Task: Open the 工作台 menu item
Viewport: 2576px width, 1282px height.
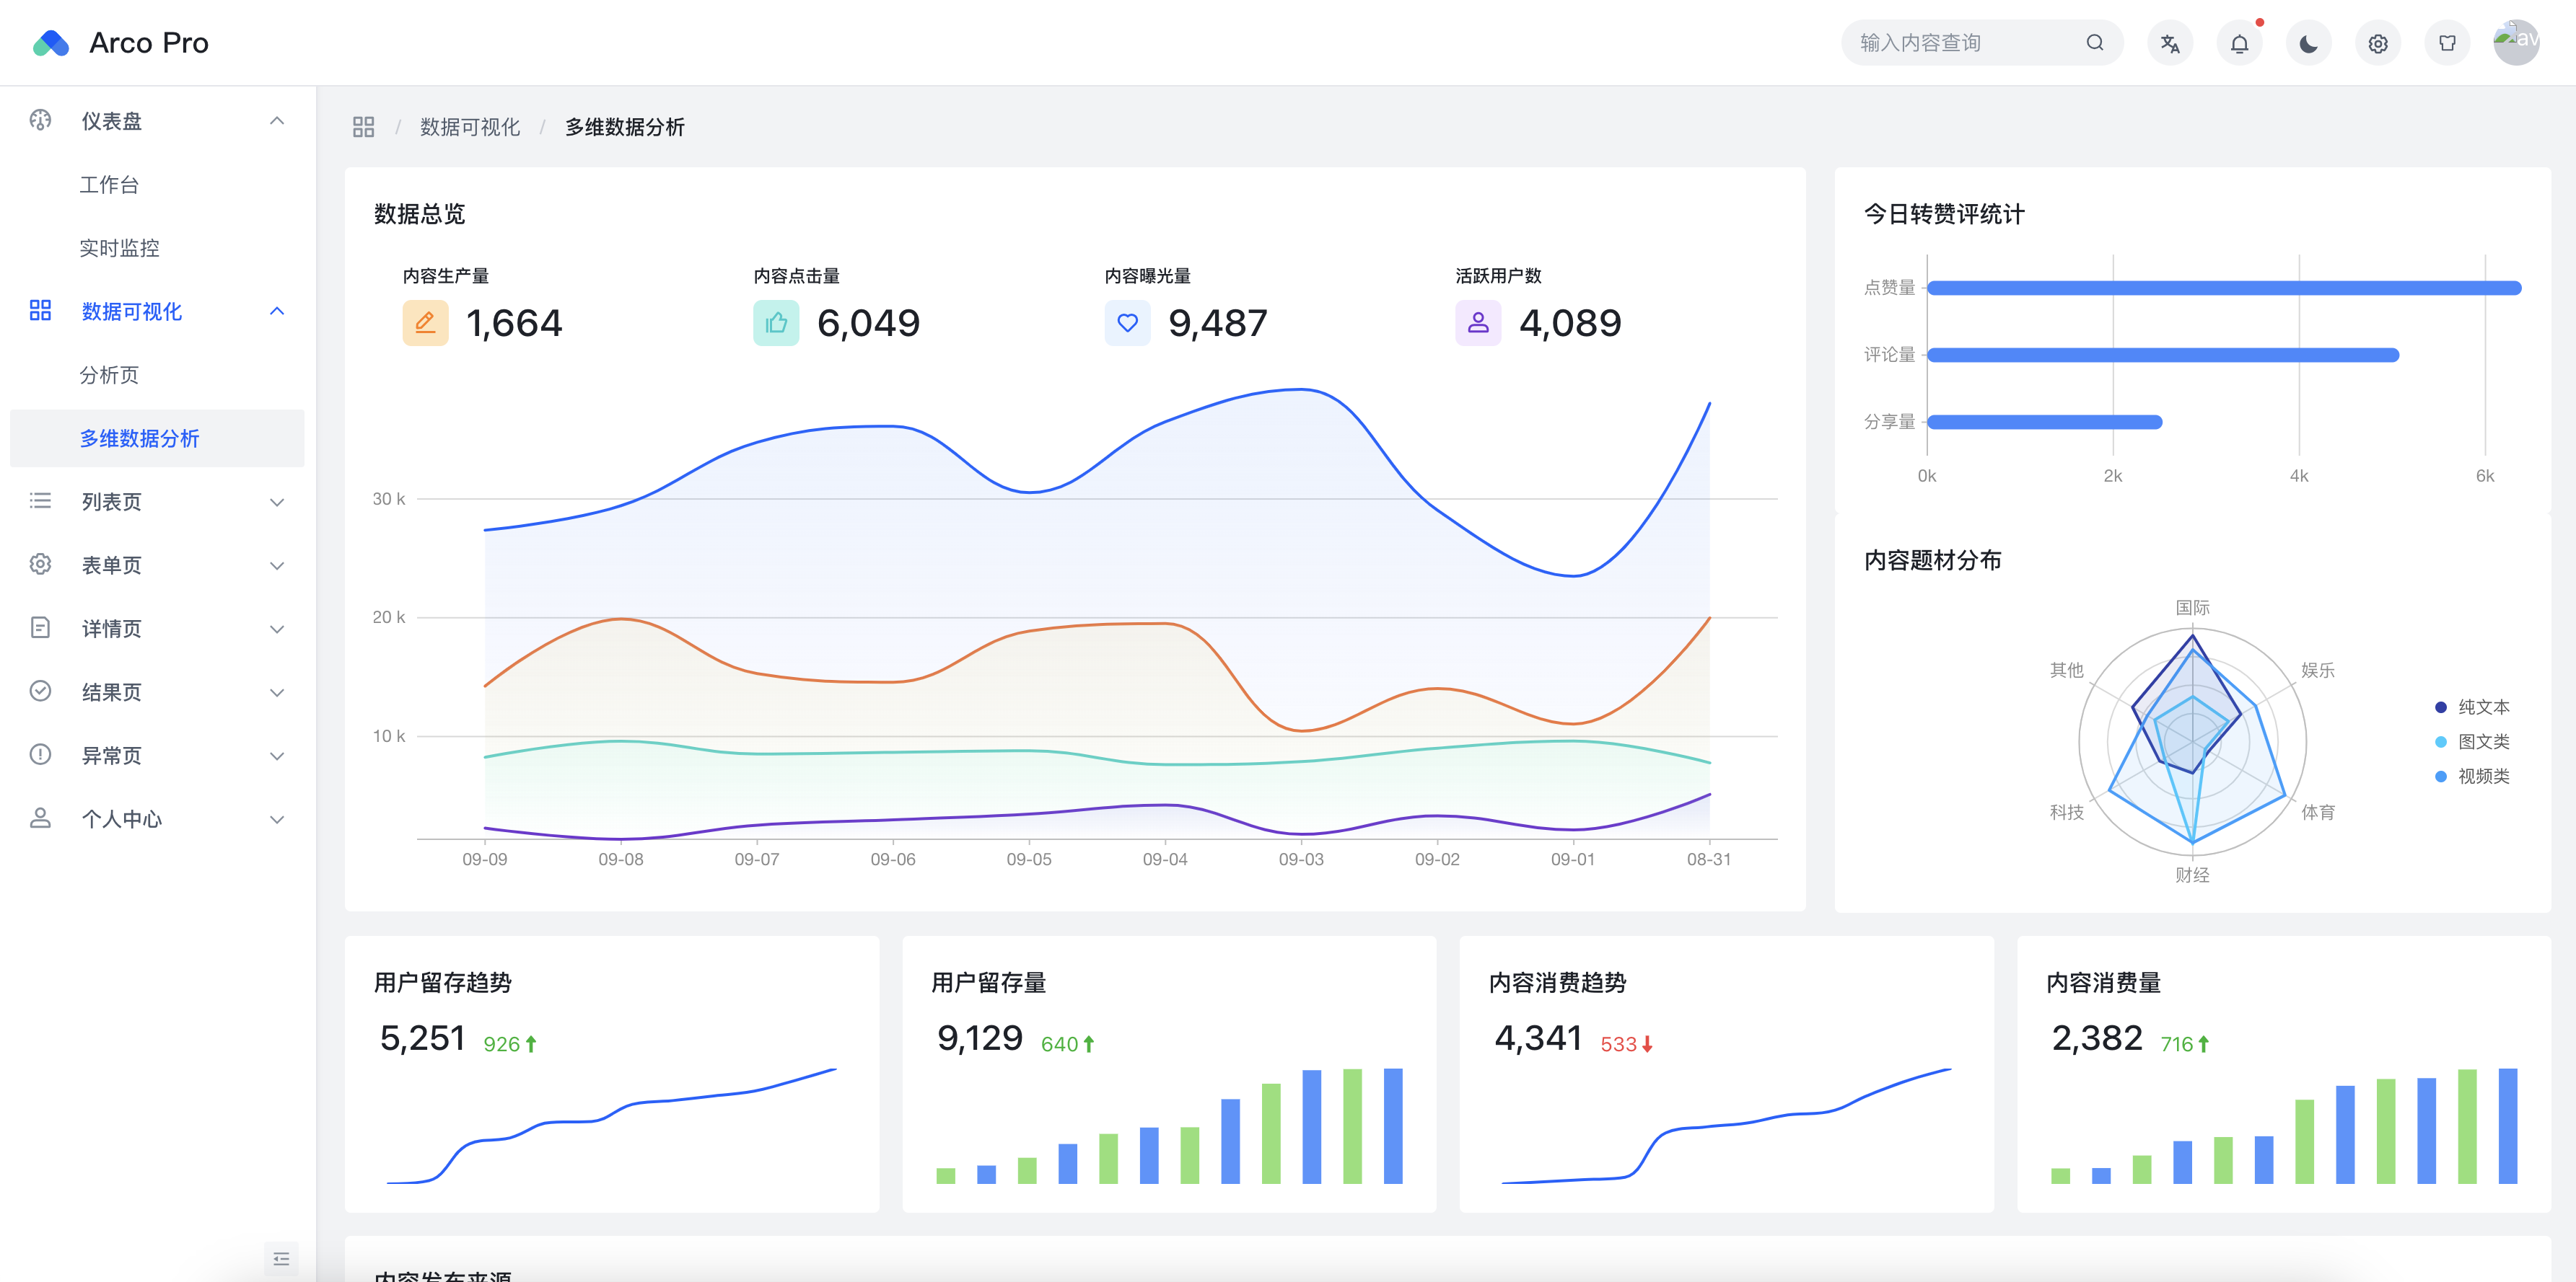Action: [x=109, y=185]
